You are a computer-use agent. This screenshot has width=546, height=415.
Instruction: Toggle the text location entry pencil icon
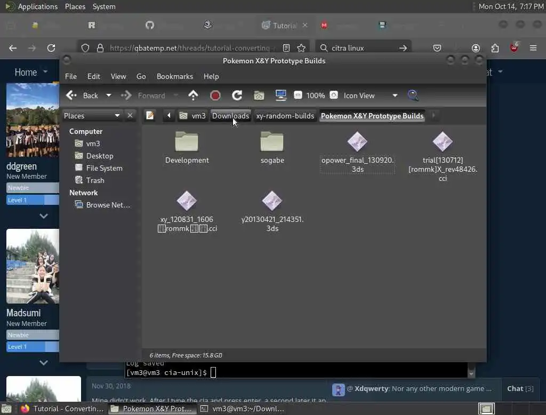click(150, 116)
